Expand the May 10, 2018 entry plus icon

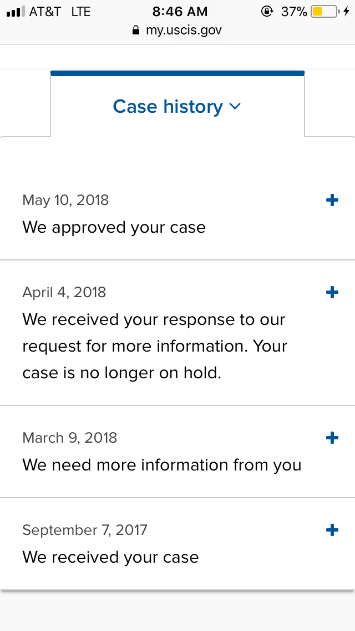[x=332, y=200]
